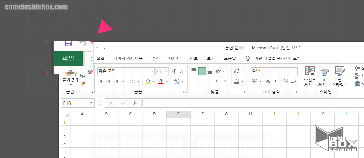
Task: Toggle align text left
Action: [194, 81]
